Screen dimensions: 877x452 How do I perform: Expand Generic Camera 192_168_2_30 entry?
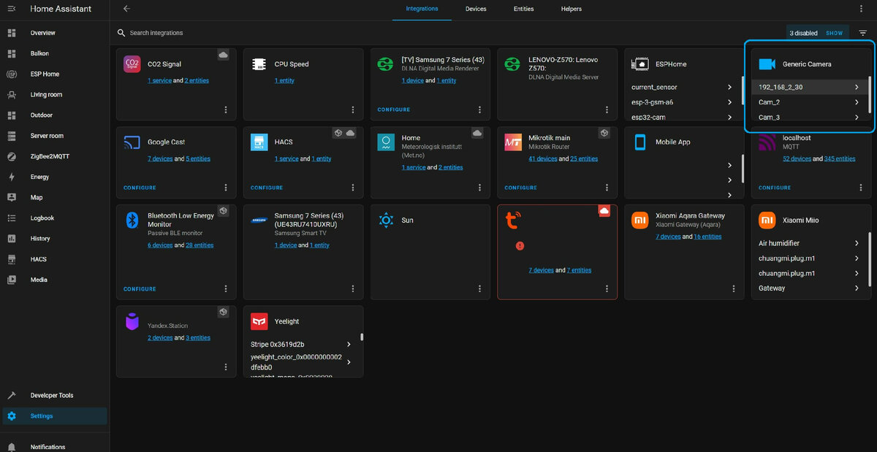[x=810, y=87]
